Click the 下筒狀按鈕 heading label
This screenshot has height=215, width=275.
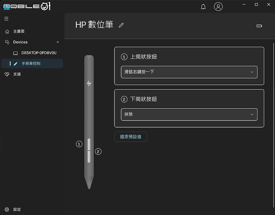143,99
